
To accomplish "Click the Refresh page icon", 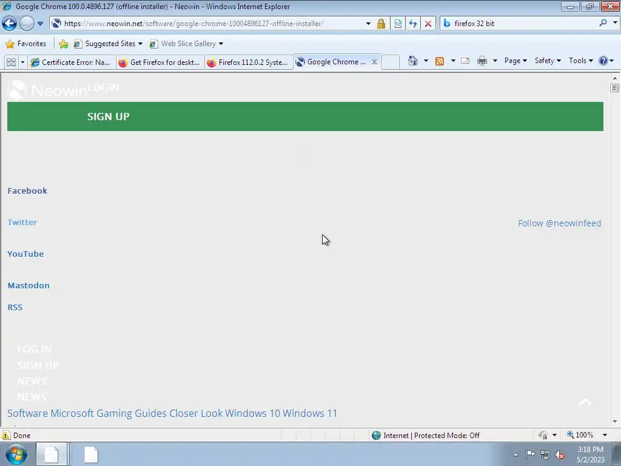I will pos(413,24).
